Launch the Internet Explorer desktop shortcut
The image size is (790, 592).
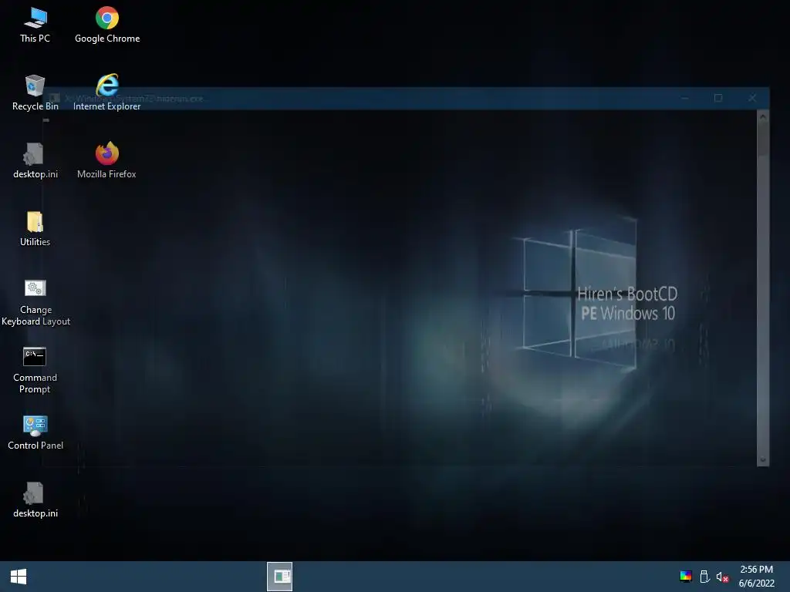pyautogui.click(x=106, y=92)
